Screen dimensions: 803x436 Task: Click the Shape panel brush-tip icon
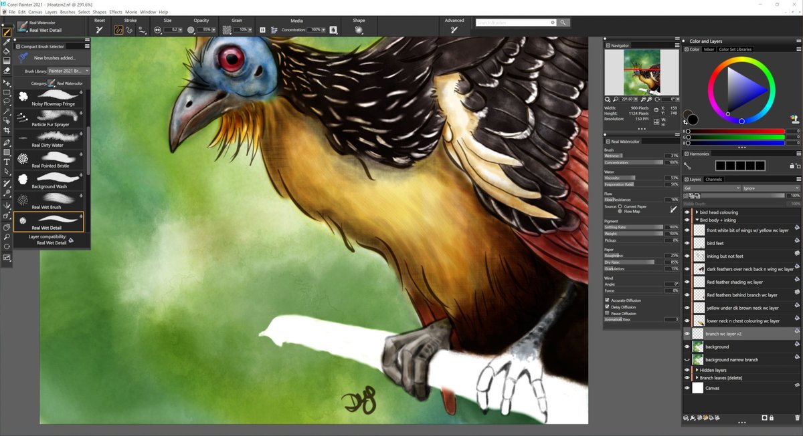359,29
